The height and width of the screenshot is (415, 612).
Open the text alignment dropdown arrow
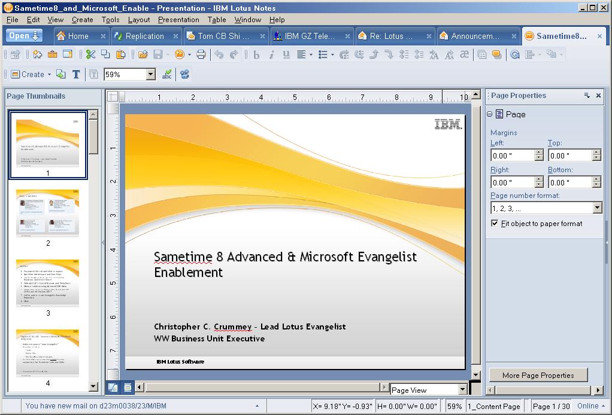[x=311, y=54]
